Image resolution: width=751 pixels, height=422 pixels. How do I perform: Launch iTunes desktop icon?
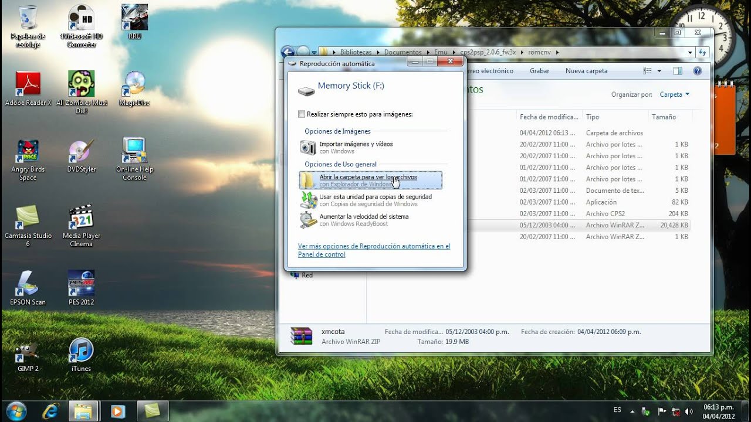pos(81,355)
